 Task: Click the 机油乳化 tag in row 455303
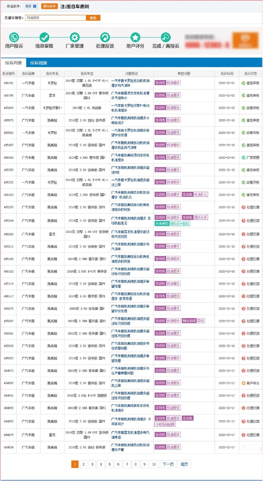[201, 194]
